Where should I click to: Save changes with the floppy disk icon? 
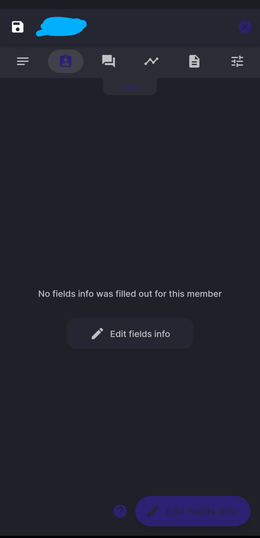click(18, 27)
